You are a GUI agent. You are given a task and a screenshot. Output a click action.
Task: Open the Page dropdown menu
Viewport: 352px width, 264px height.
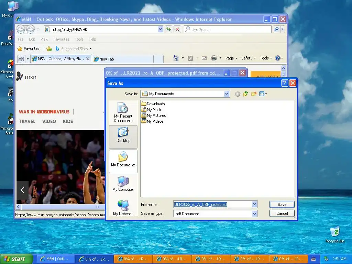231,58
